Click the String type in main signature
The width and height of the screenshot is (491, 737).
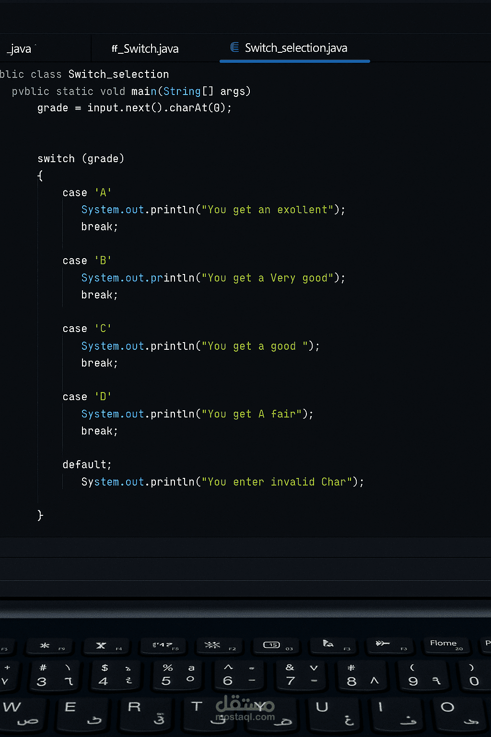pyautogui.click(x=182, y=91)
